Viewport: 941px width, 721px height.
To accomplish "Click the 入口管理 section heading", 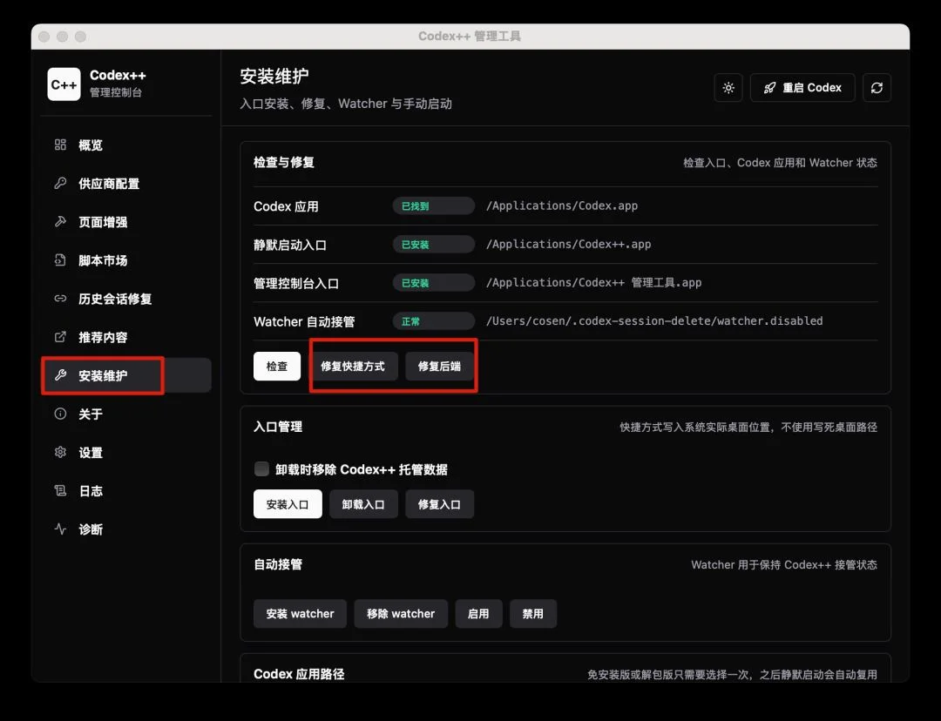I will tap(278, 427).
